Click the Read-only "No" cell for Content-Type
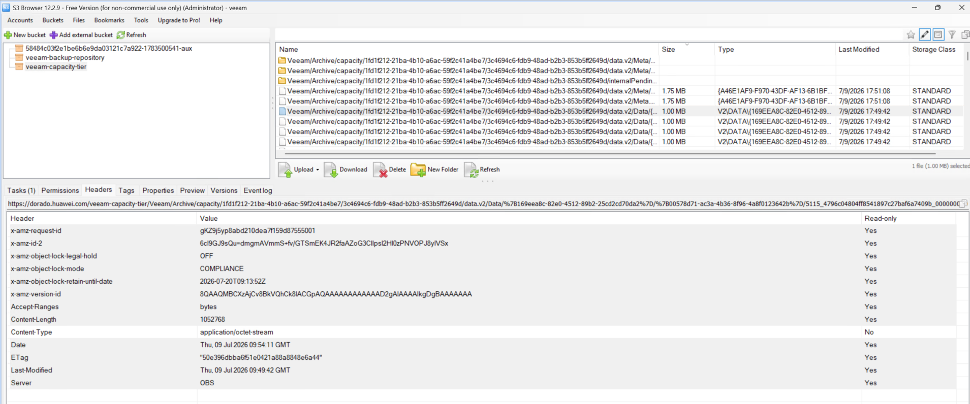This screenshot has height=404, width=970. [869, 332]
